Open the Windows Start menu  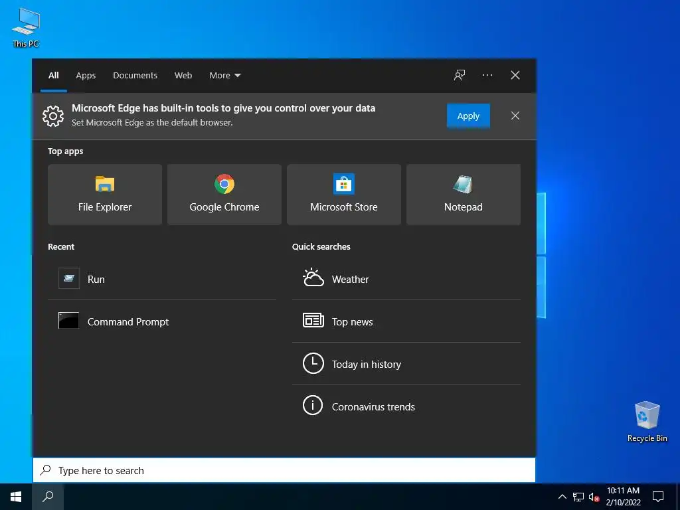[16, 497]
